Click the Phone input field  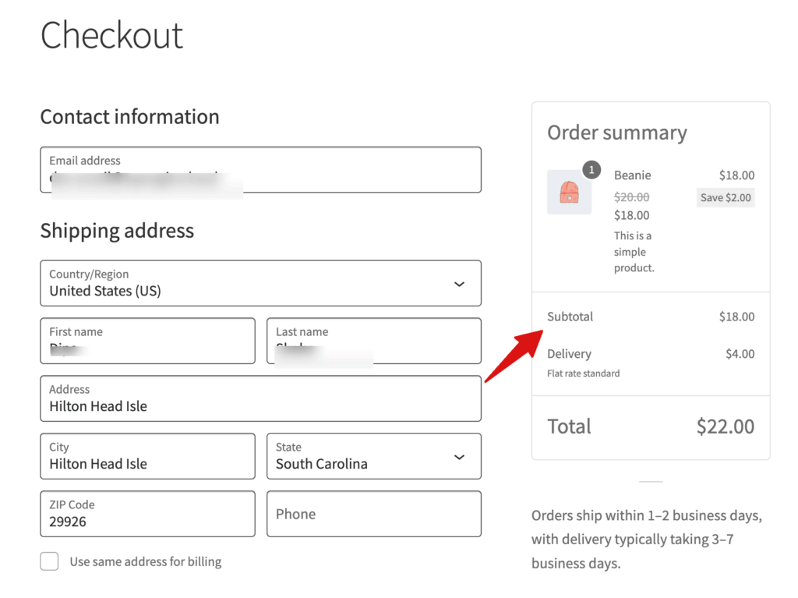pyautogui.click(x=374, y=514)
